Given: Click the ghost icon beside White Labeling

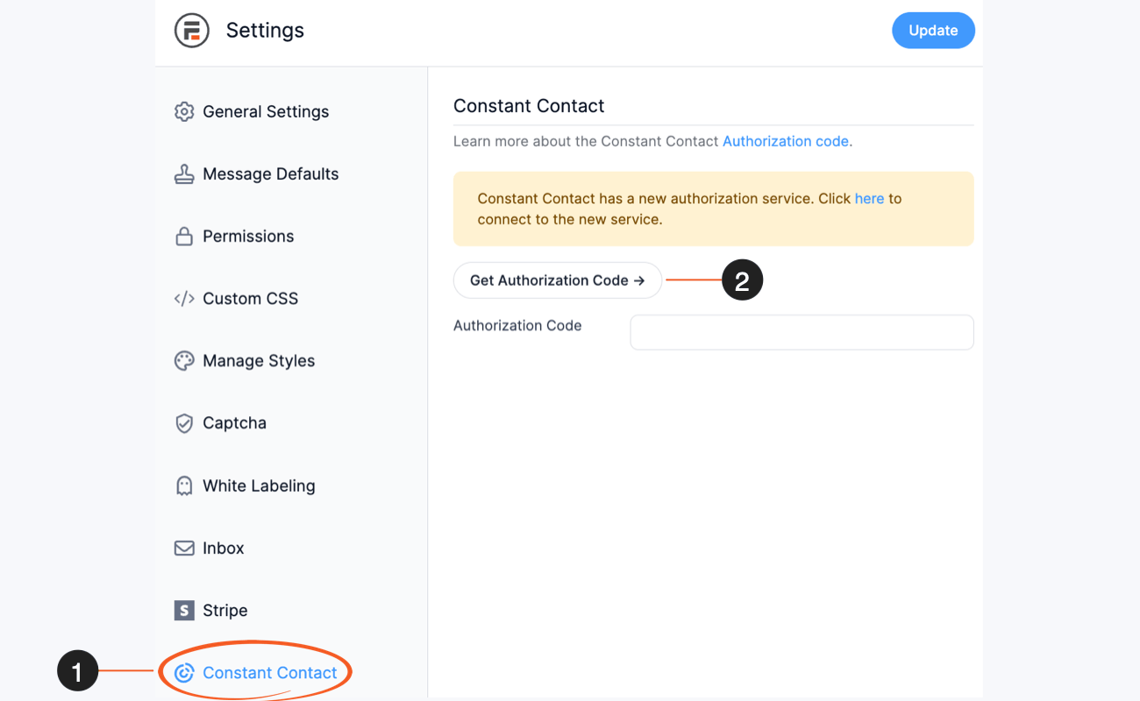Looking at the screenshot, I should [184, 485].
